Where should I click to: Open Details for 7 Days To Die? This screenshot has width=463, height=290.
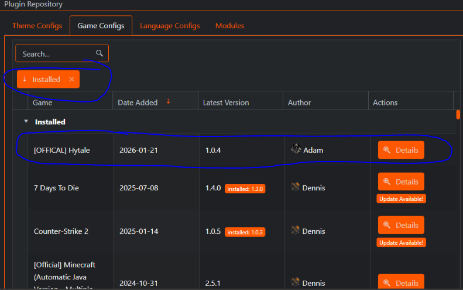[401, 182]
